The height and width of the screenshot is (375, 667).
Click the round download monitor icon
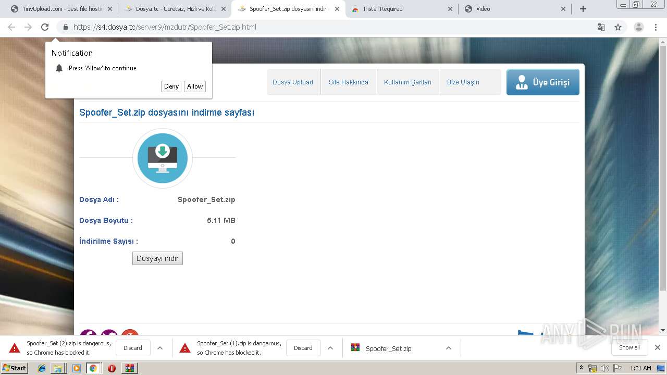point(163,158)
